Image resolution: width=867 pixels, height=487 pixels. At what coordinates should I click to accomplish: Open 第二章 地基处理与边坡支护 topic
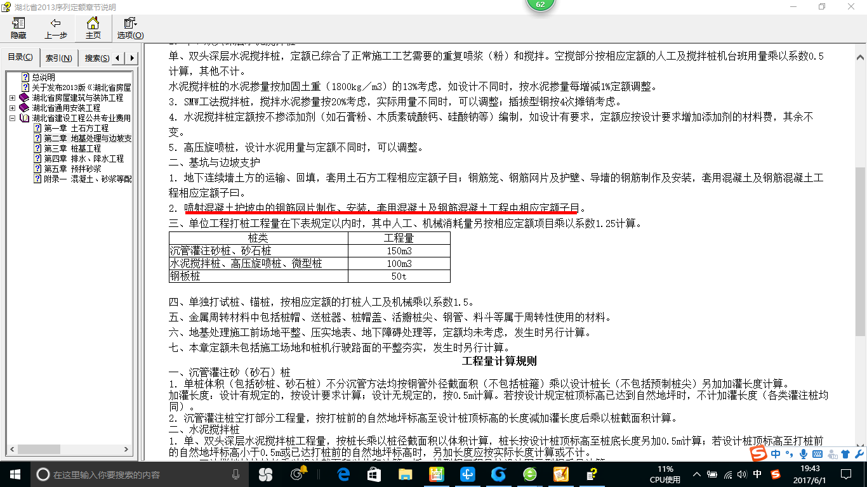88,138
